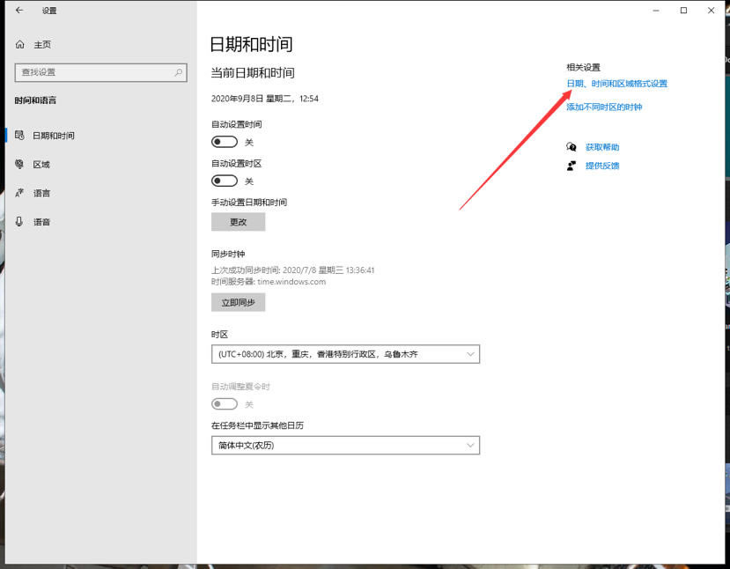Turn on the 自动设置时区 toggle
730x569 pixels.
(225, 181)
